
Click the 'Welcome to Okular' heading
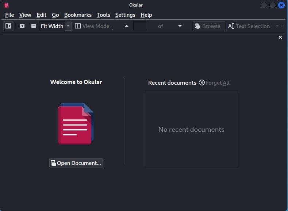[76, 82]
